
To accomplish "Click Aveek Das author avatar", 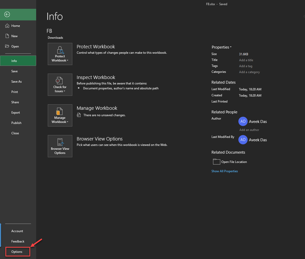I will tap(243, 121).
